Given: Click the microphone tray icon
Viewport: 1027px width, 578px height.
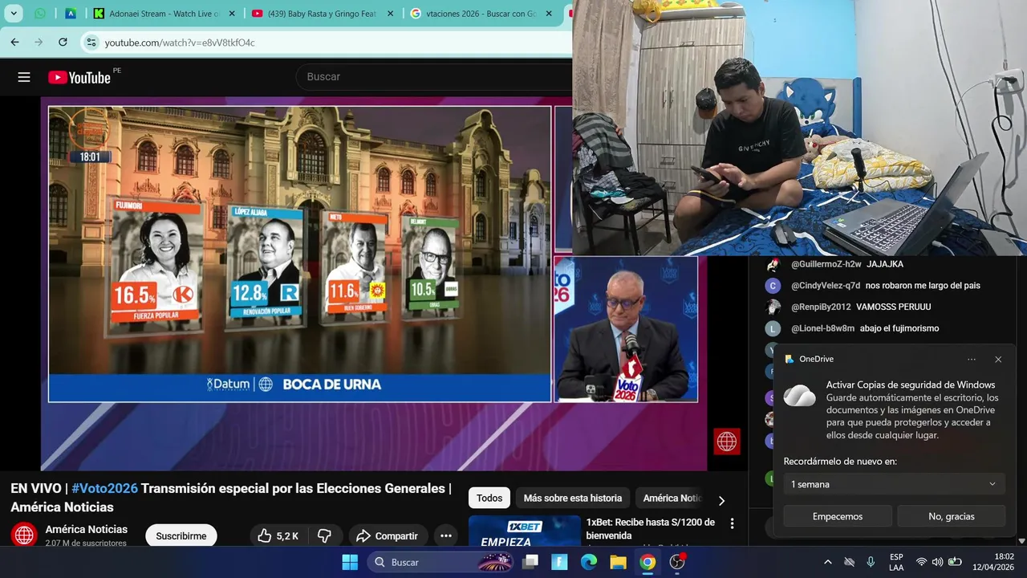Looking at the screenshot, I should point(871,562).
